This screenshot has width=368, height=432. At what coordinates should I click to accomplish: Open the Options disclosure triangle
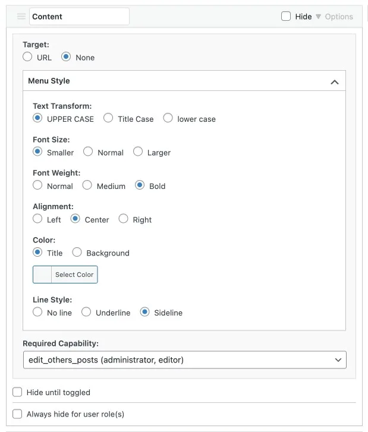click(x=319, y=17)
